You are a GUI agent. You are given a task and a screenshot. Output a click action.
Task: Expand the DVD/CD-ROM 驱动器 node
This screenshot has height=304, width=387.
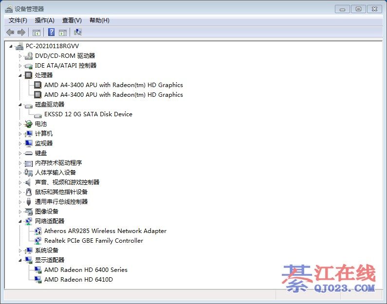click(20, 56)
